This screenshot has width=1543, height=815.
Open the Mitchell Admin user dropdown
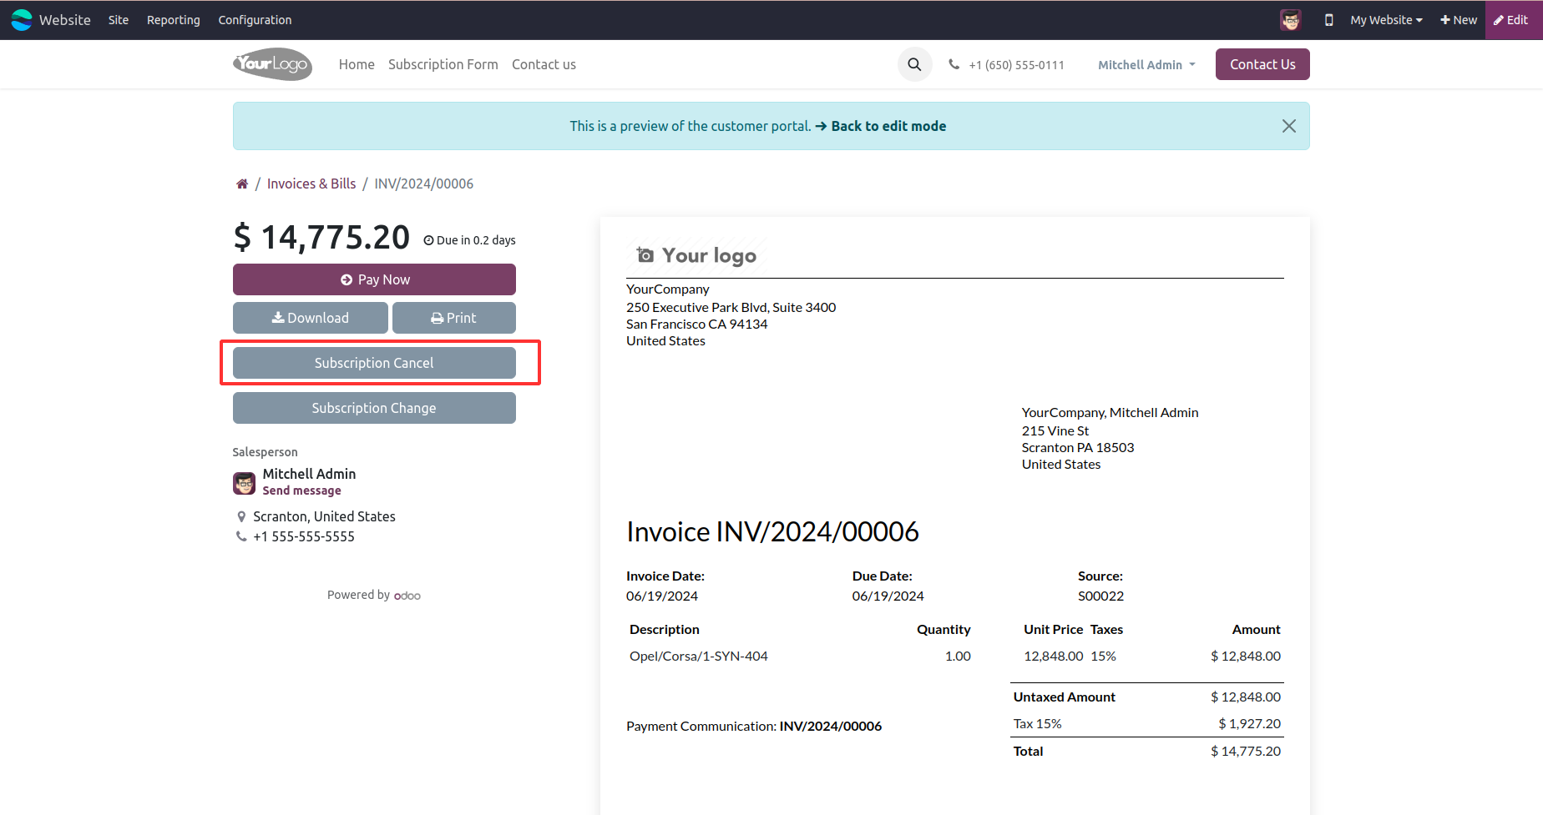click(x=1146, y=64)
